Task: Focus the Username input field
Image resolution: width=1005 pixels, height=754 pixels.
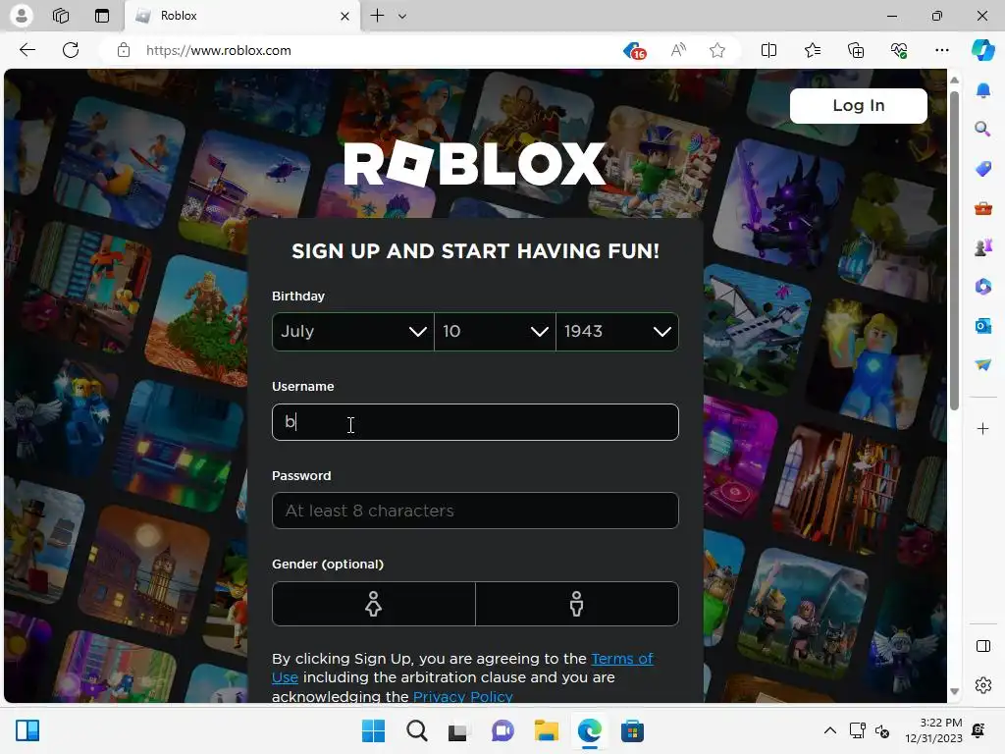Action: point(475,422)
